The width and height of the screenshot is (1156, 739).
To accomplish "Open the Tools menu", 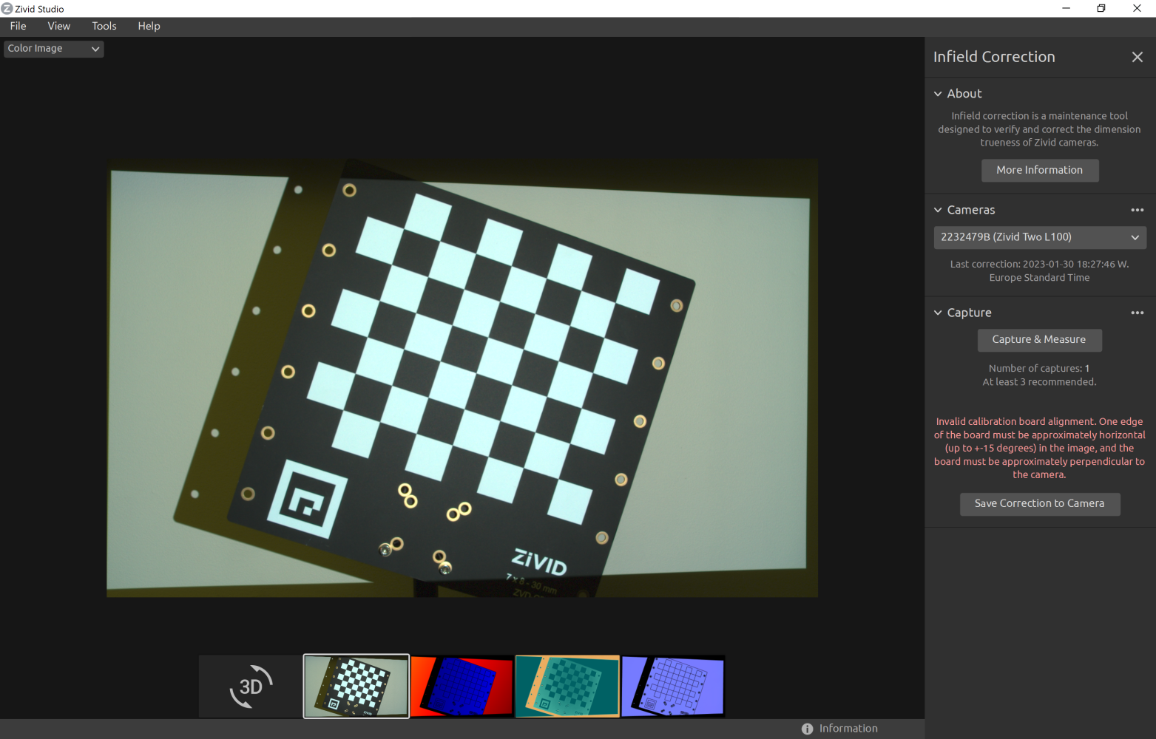I will coord(104,26).
